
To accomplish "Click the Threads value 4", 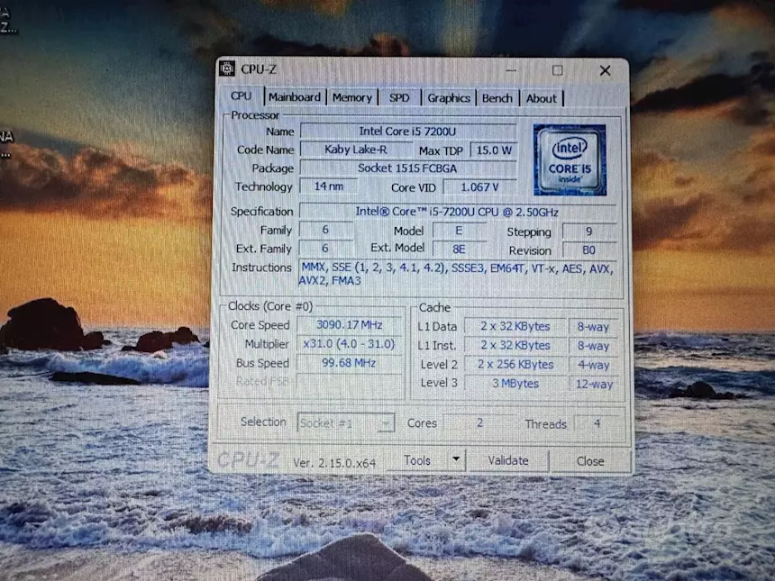I will coord(597,423).
